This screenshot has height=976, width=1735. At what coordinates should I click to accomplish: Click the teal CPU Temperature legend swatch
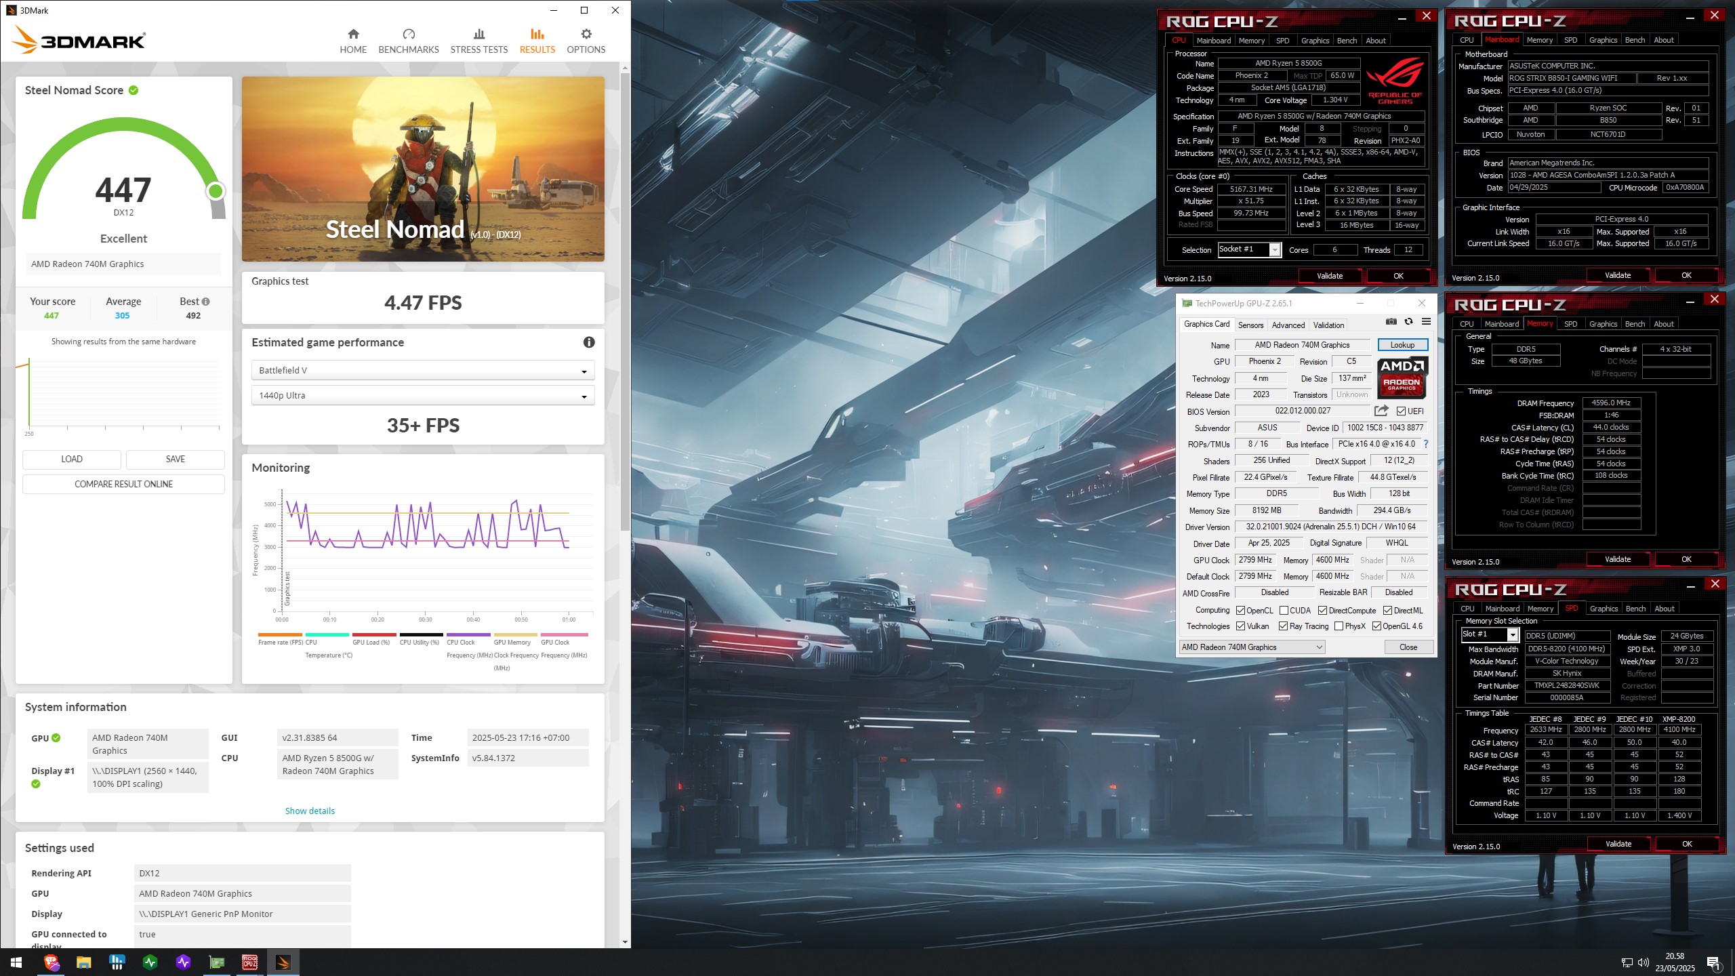[327, 635]
